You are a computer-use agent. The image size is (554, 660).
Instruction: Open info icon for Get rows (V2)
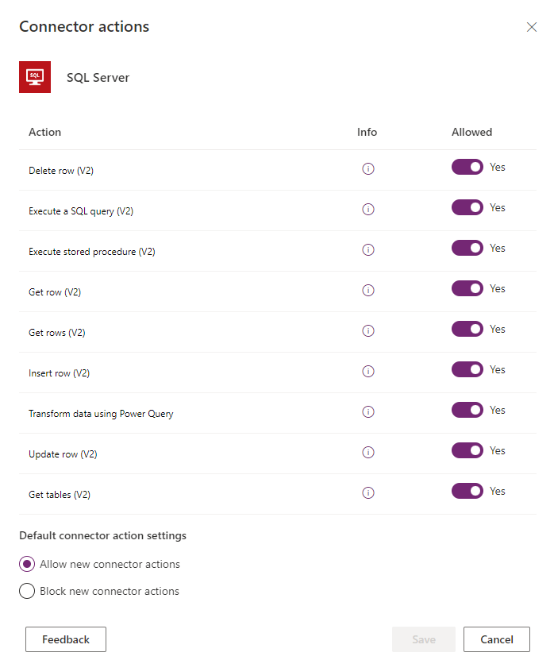367,331
